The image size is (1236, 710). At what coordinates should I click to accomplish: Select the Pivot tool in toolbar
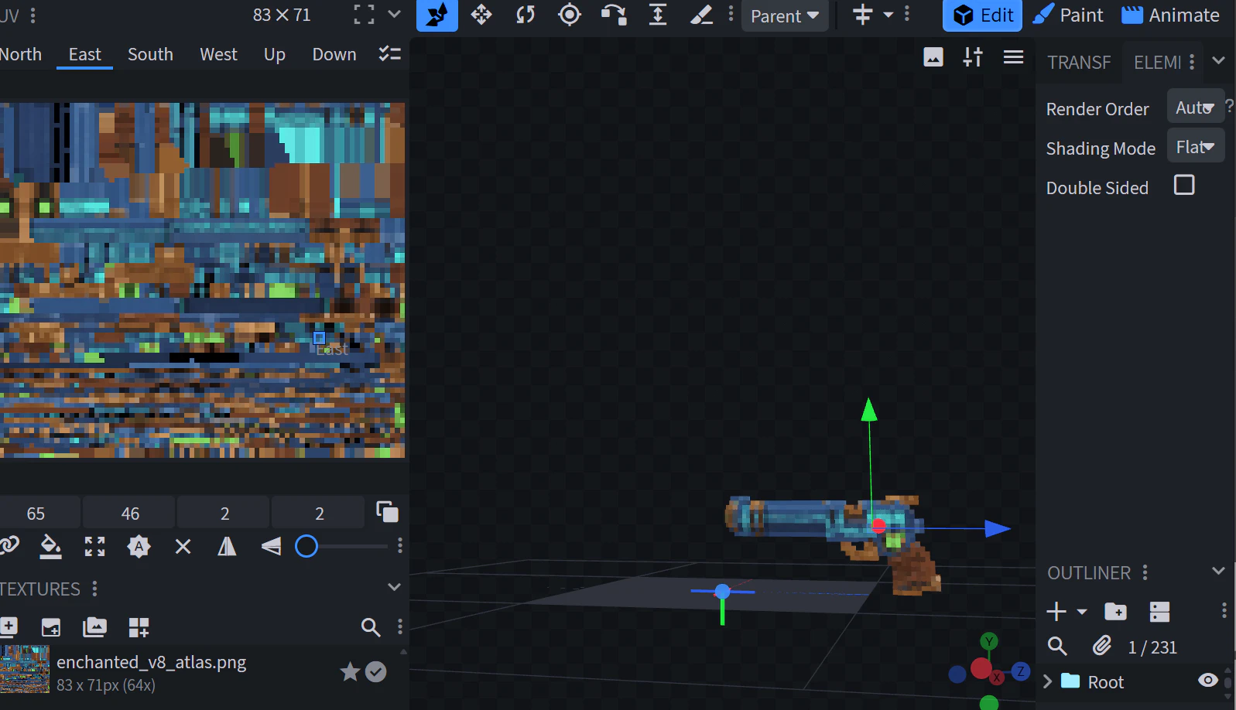(x=570, y=15)
